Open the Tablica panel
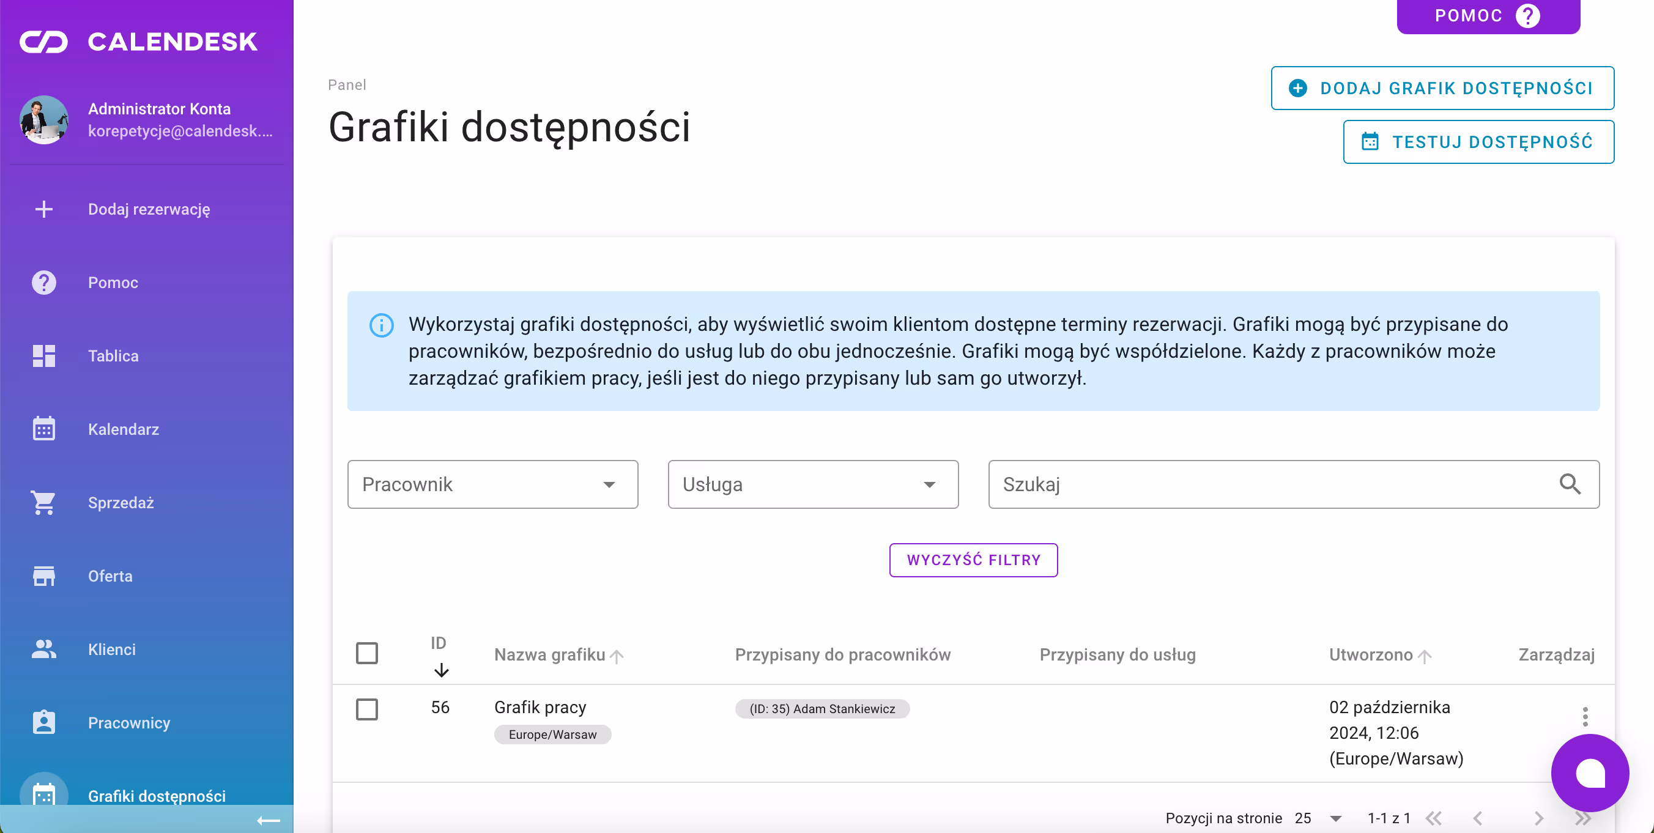Screen dimensions: 1654x833 coord(113,355)
